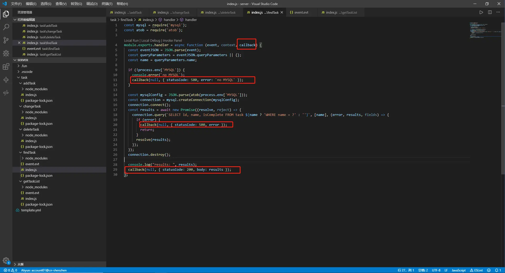Open the Terminal menu
Image resolution: width=505 pixels, height=273 pixels.
pos(107,4)
